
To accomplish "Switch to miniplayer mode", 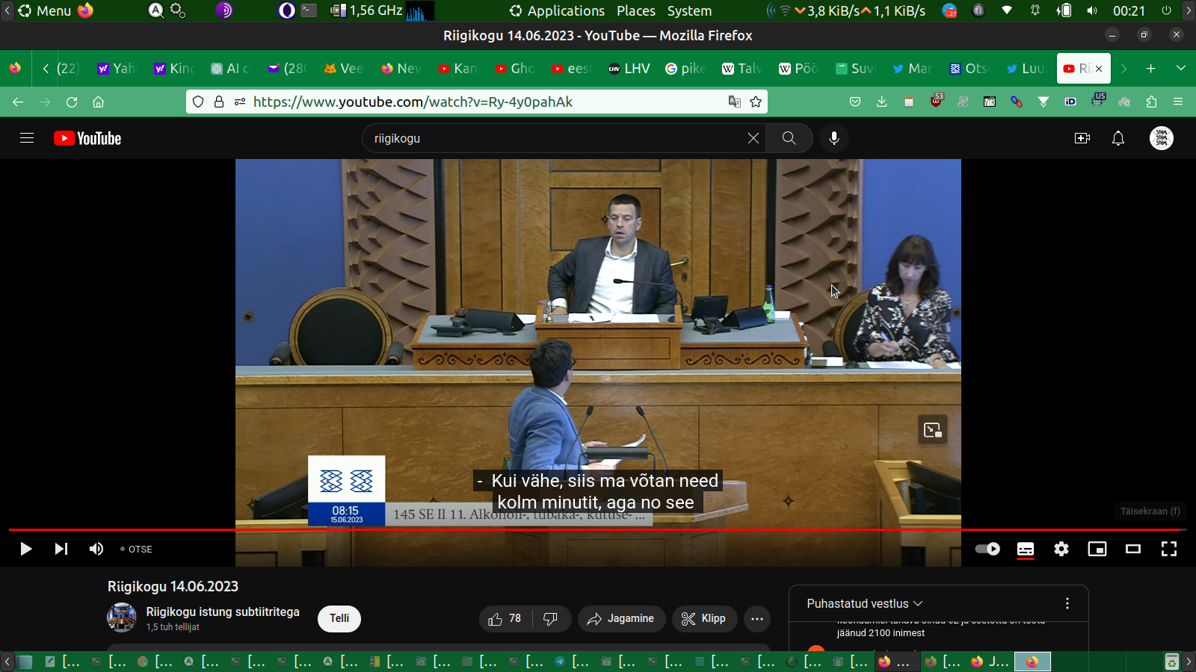I will point(1097,549).
